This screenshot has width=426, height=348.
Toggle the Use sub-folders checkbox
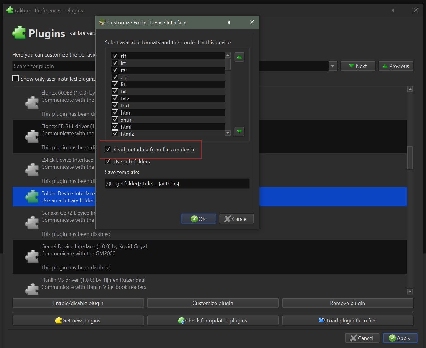click(108, 161)
